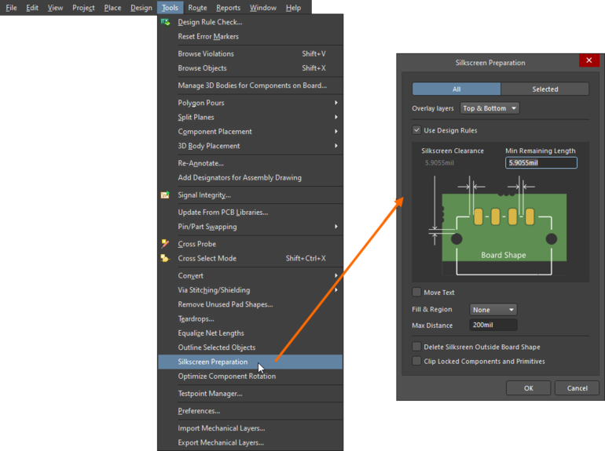This screenshot has width=605, height=451.
Task: Click the Signal Integrity icon
Action: tap(165, 195)
